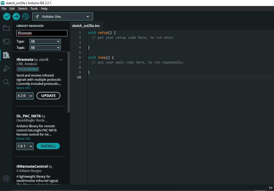Open the Search panel in the sidebar
This screenshot has width=274, height=191.
point(6,82)
